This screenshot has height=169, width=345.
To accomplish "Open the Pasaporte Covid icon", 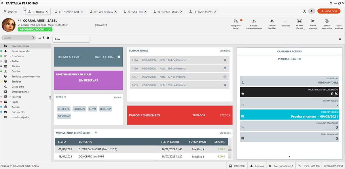I will point(236,21).
